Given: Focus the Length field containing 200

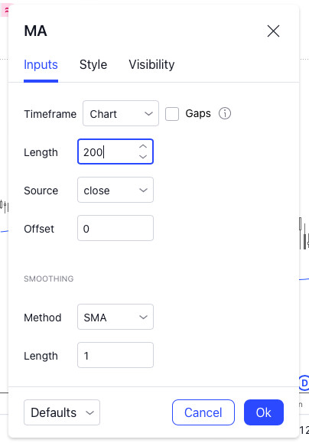Looking at the screenshot, I should tap(115, 151).
